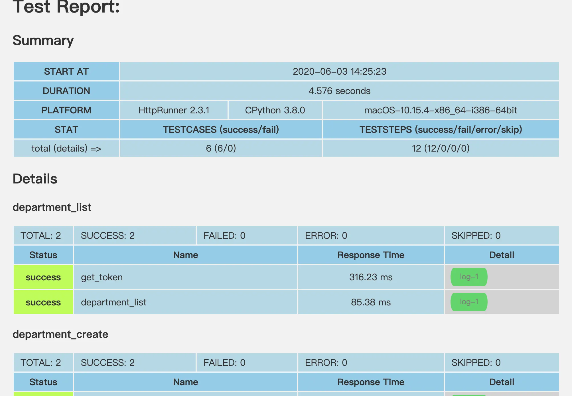This screenshot has height=396, width=572.
Task: Click the macOS platform version cell
Action: [441, 110]
